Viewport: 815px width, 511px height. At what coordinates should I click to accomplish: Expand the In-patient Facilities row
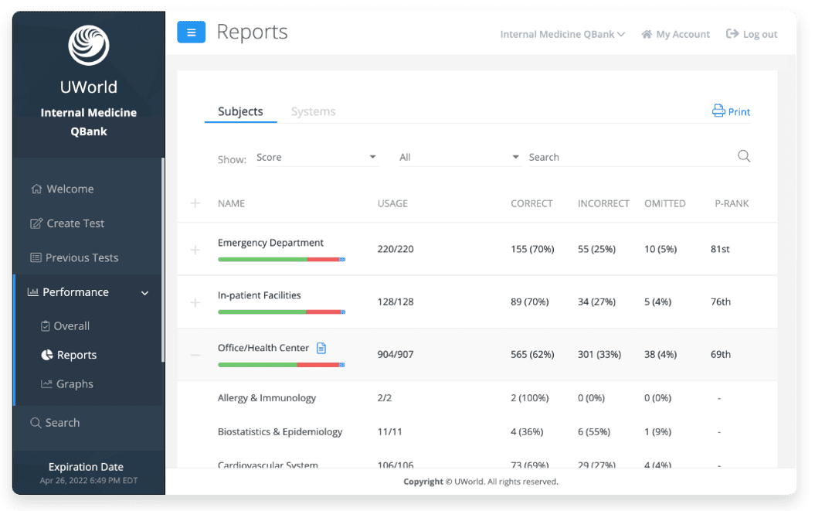(x=195, y=302)
